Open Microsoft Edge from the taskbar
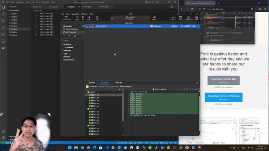This screenshot has width=269, height=151. tap(95, 148)
